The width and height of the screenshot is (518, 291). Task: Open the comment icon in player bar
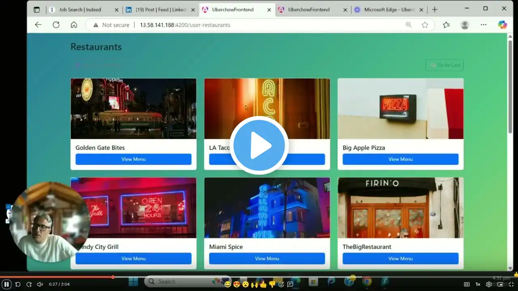tap(290, 284)
